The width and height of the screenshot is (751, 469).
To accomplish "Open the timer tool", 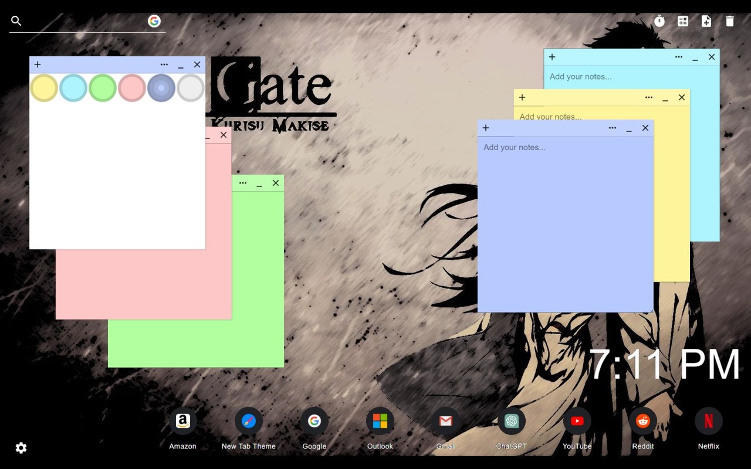I will (659, 21).
